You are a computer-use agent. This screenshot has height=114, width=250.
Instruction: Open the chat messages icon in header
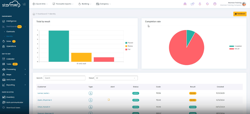(192, 4)
